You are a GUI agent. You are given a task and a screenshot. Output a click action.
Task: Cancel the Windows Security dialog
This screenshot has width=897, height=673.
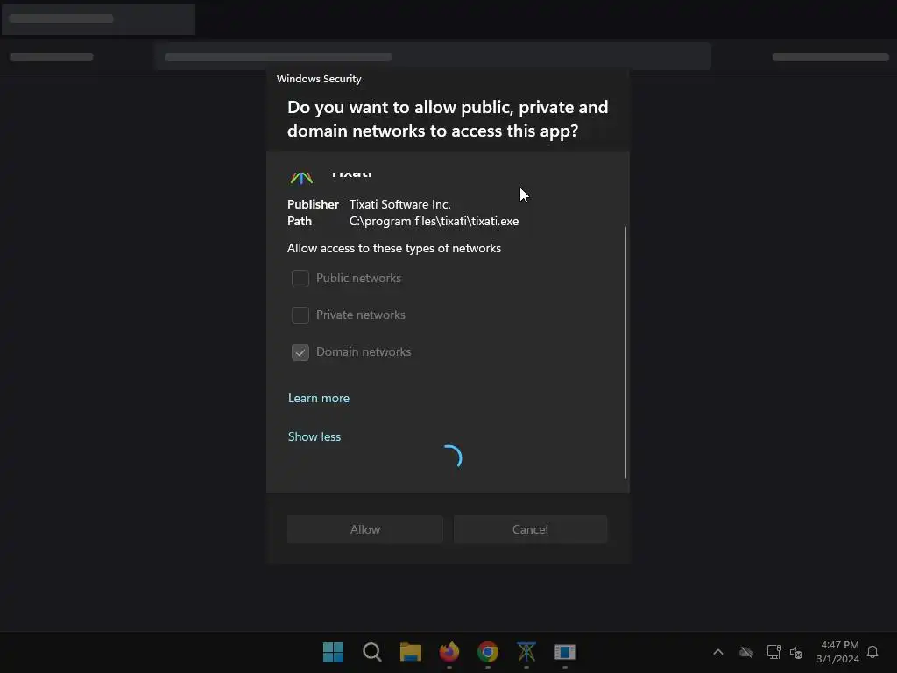(530, 529)
